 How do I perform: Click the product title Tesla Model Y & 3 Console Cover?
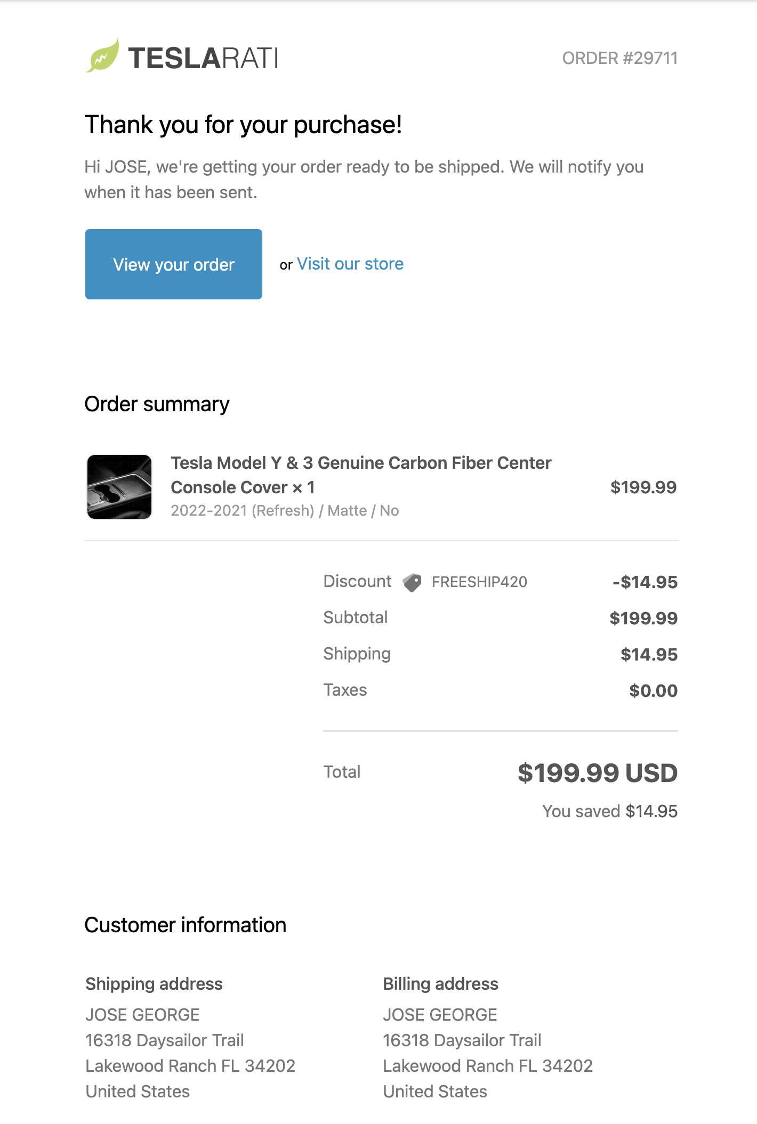pyautogui.click(x=361, y=475)
